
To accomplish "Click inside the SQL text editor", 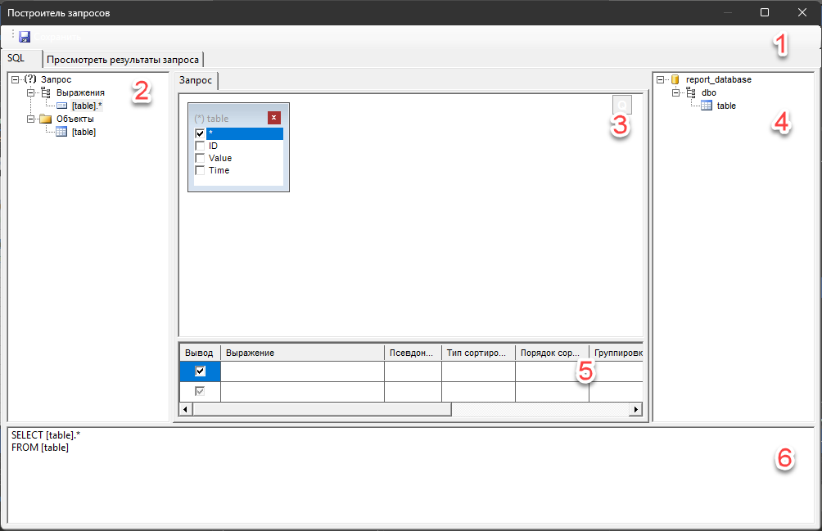I will pyautogui.click(x=410, y=475).
